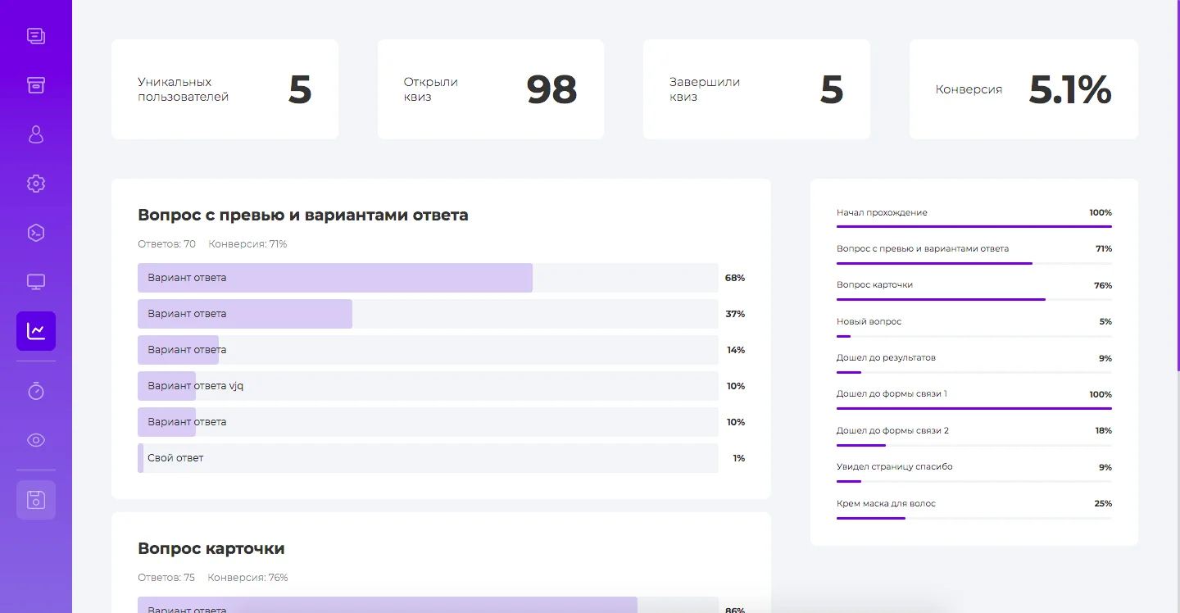Screen dimensions: 1180x613
Task: Click 'Вопрос с превью и вариантами ответа' heading
Action: pyautogui.click(x=303, y=216)
